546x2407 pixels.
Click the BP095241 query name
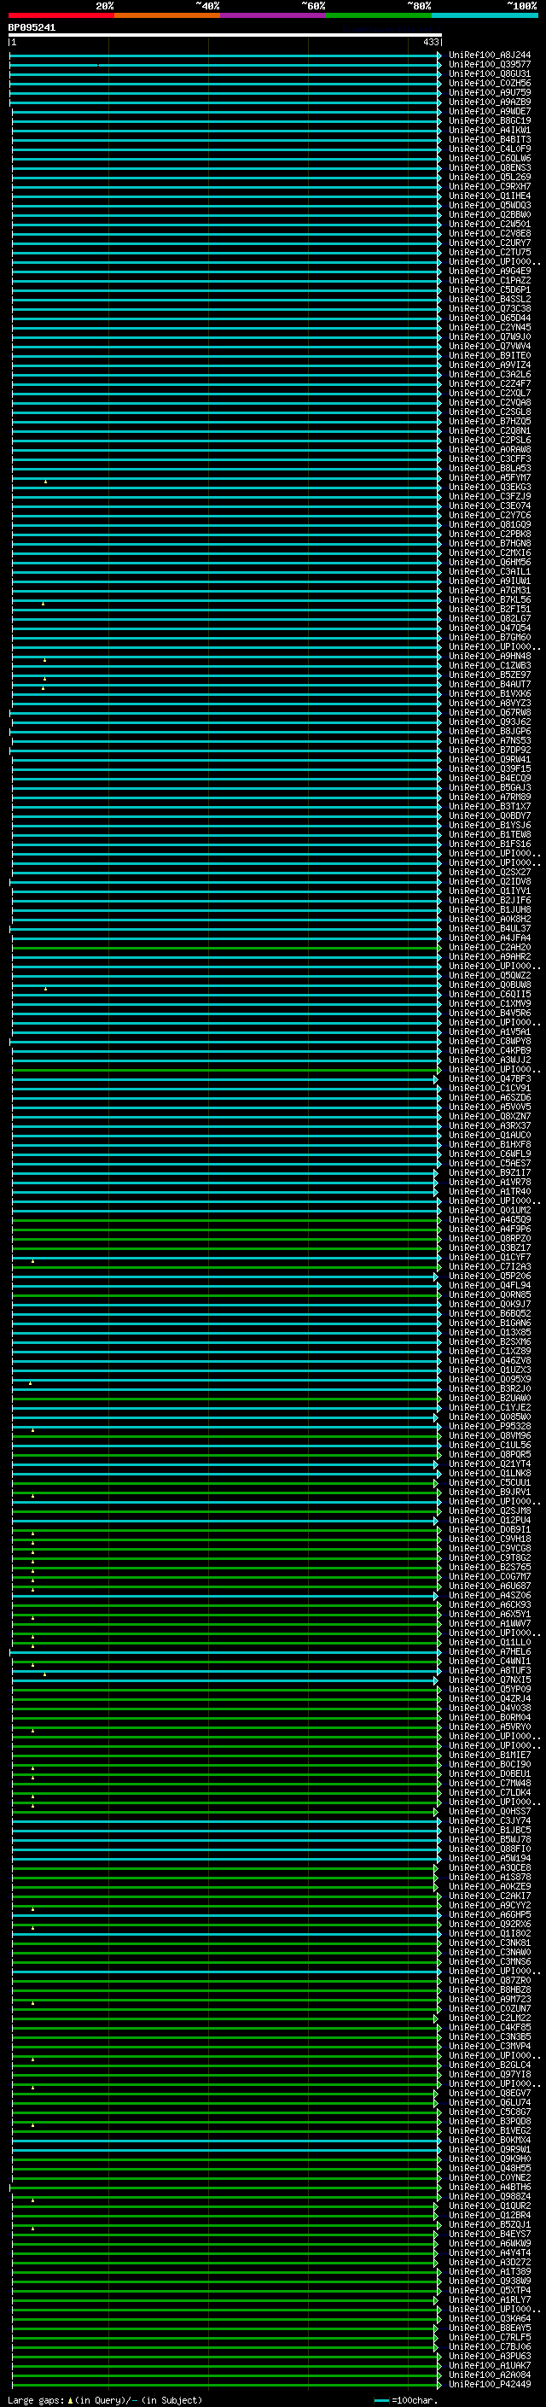[32, 28]
